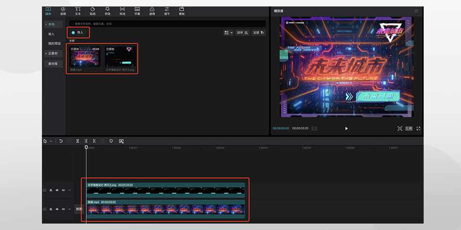Lock the 视频.mp4 track
This screenshot has height=230, width=461.
51,209
